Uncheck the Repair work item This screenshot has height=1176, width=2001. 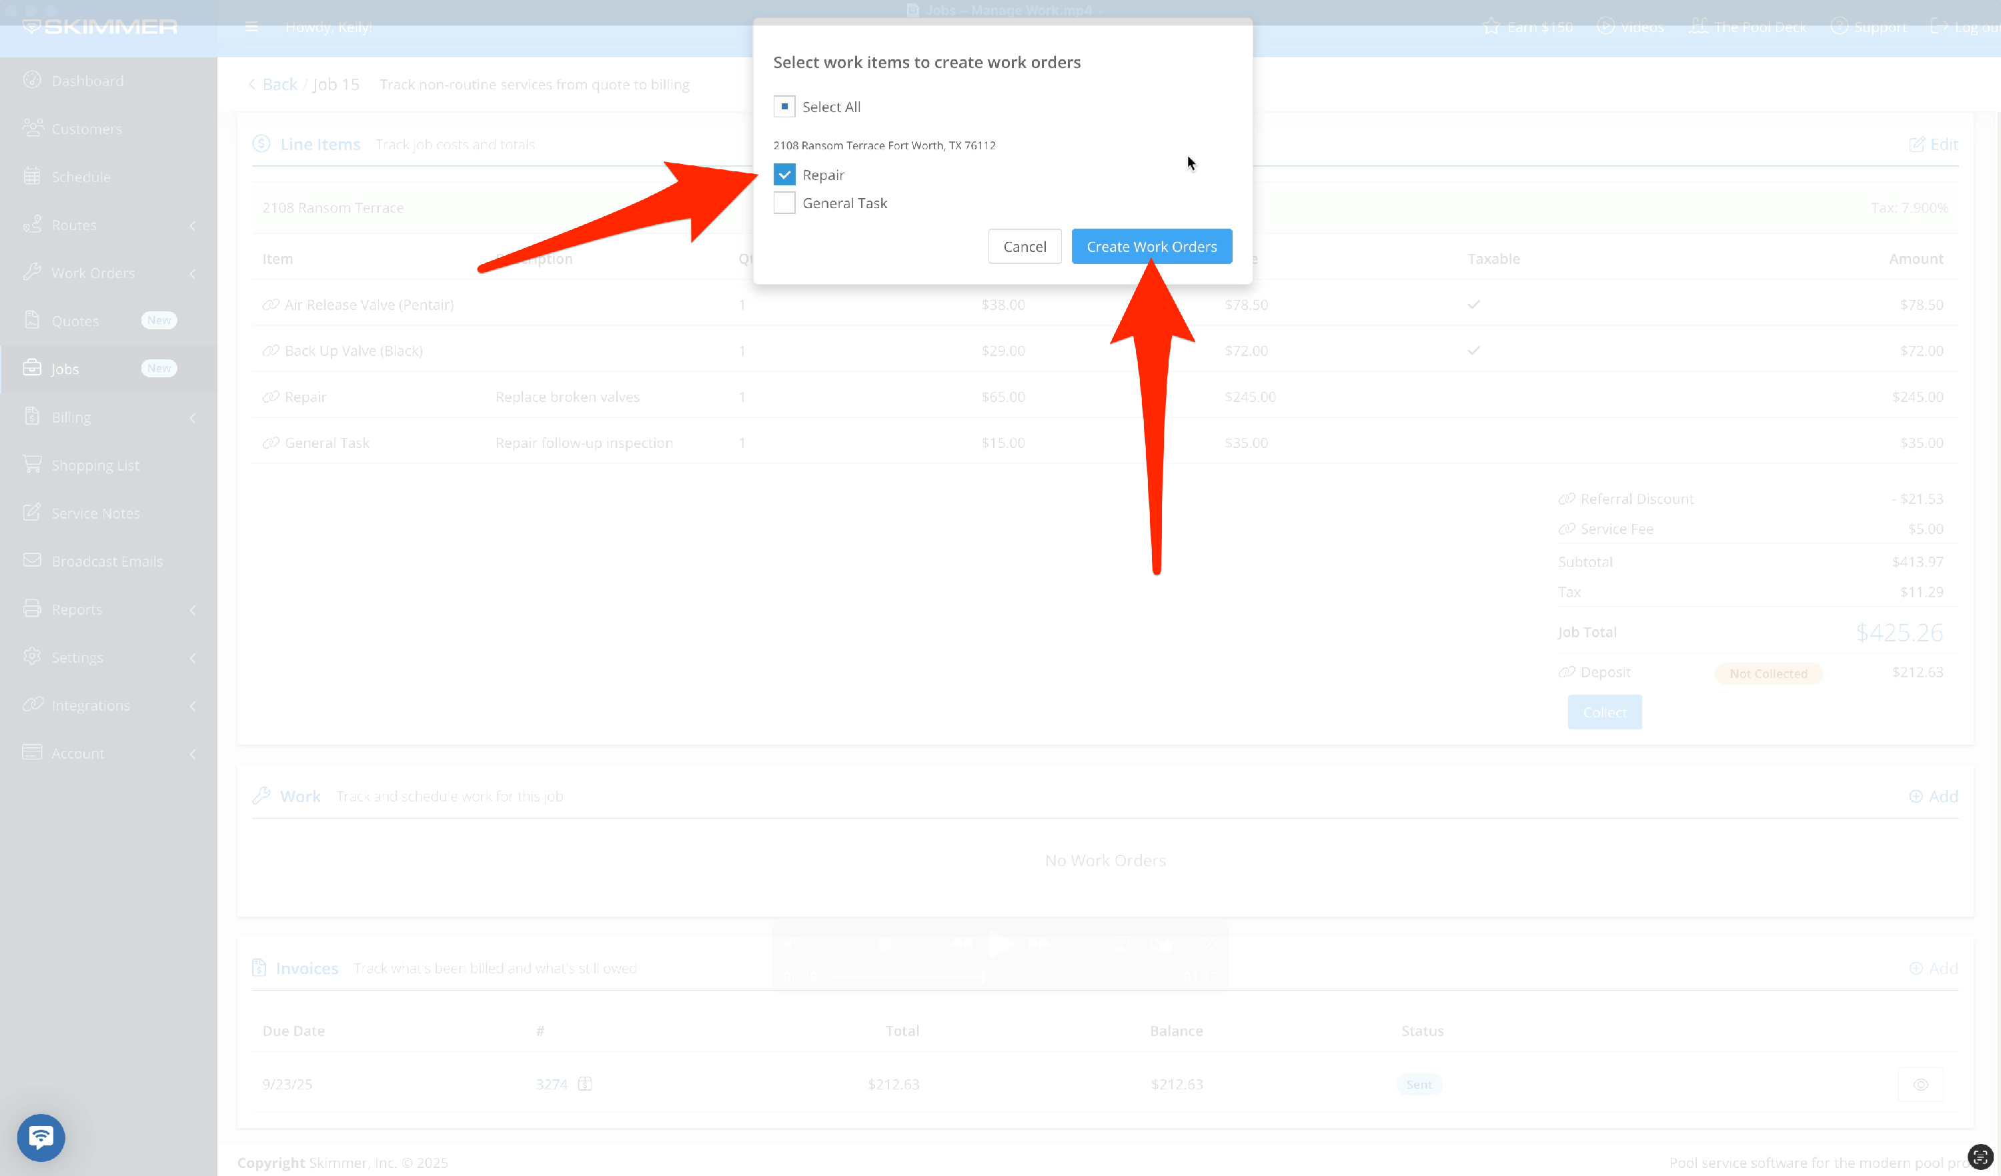click(784, 175)
